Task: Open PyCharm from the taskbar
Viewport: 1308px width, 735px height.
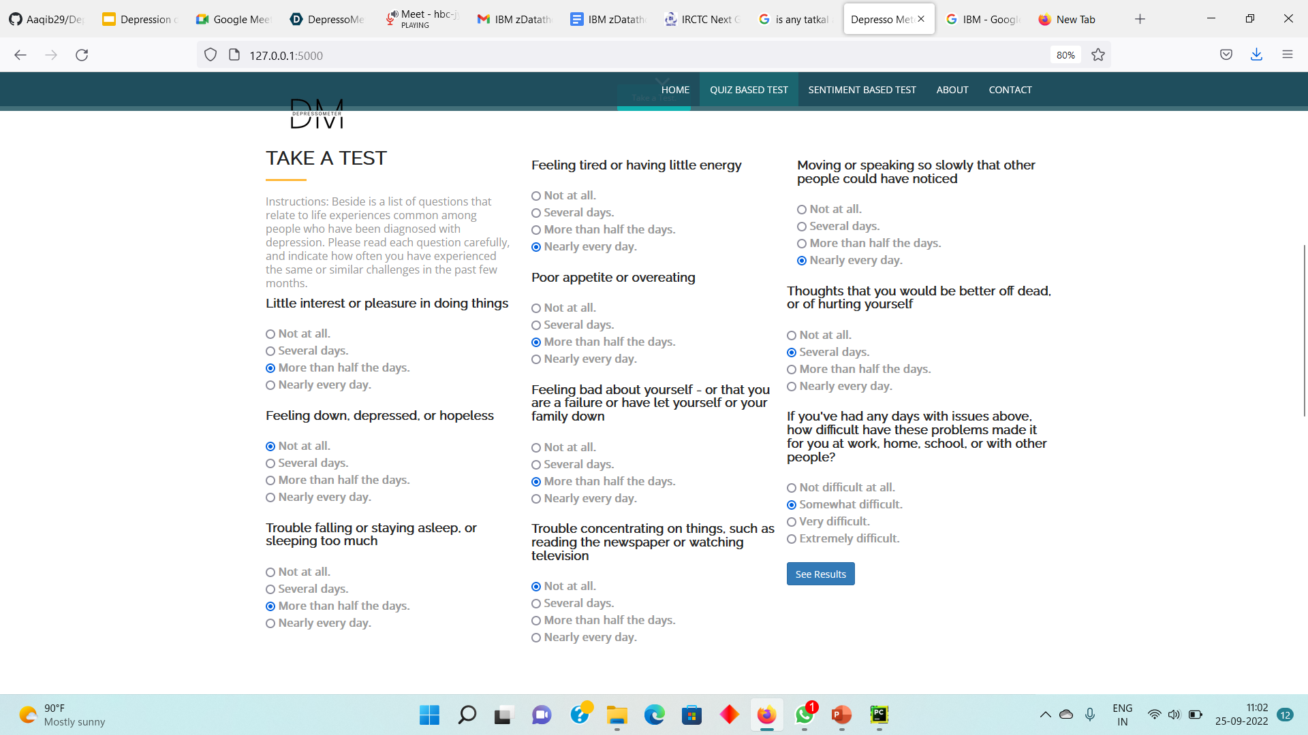Action: pyautogui.click(x=879, y=715)
